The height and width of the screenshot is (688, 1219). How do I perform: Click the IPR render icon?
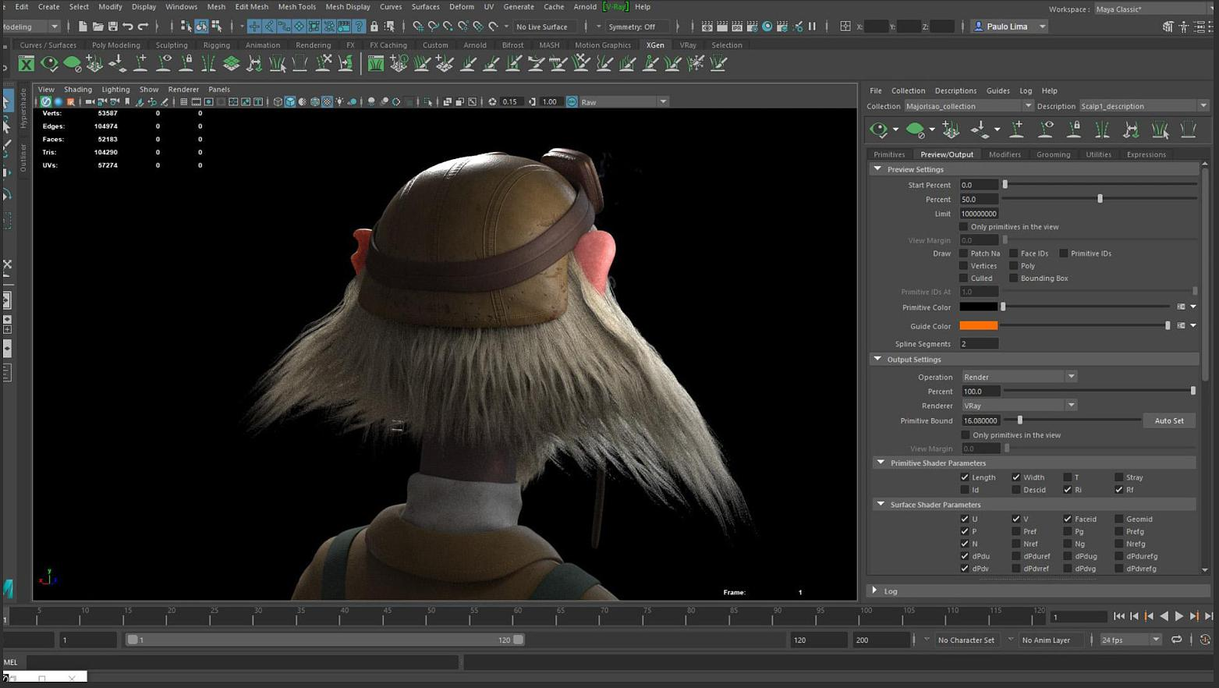tap(737, 27)
